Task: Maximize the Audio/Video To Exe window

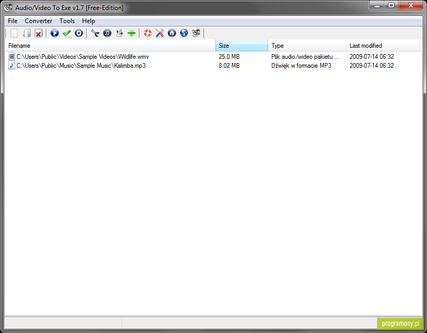Action: [x=391, y=5]
